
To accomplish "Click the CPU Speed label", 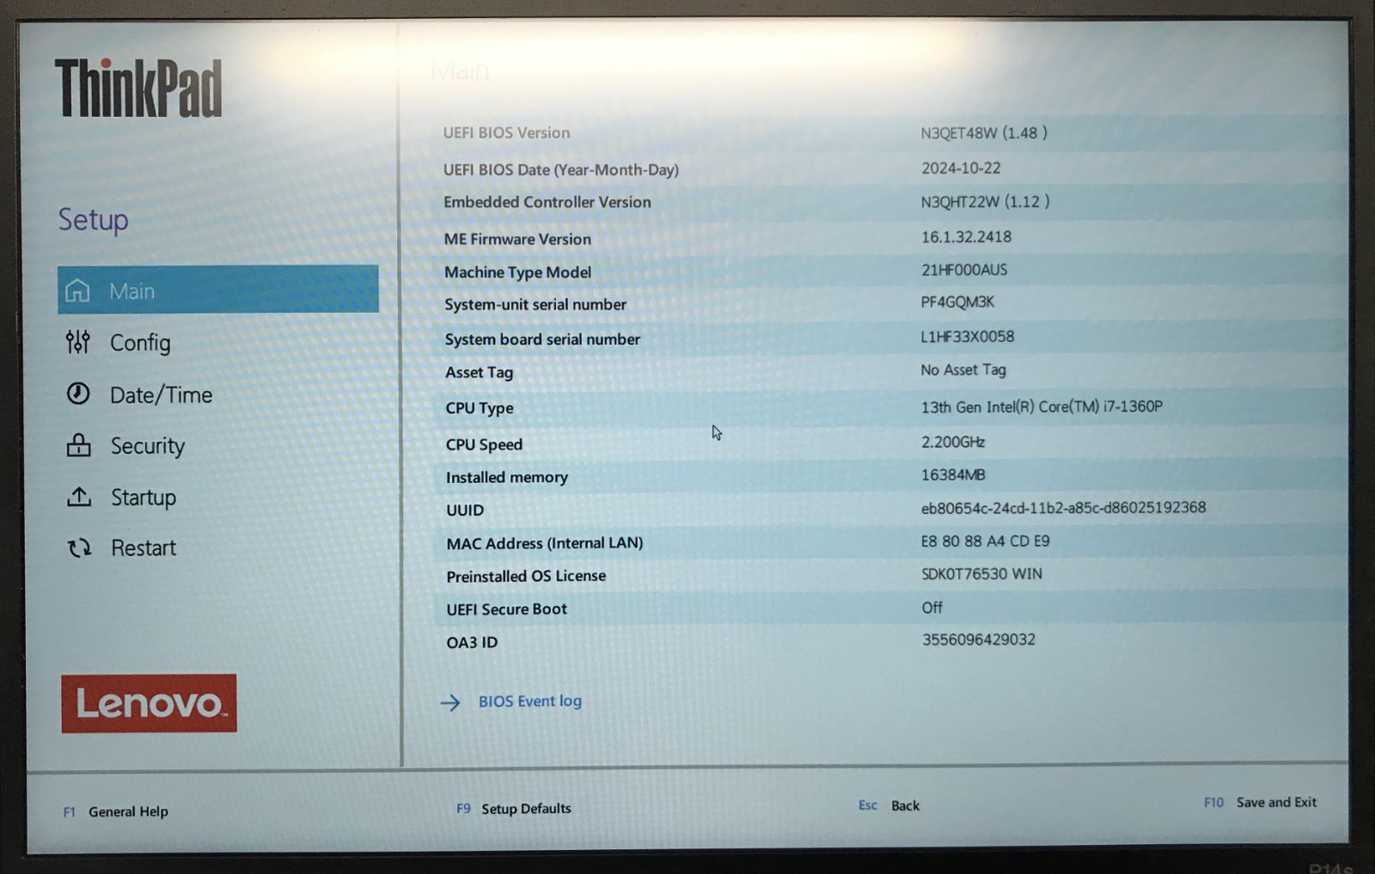I will (484, 444).
